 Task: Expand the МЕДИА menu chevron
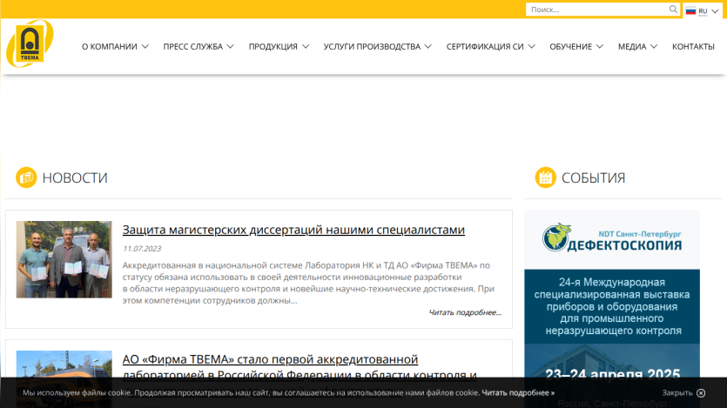(x=654, y=46)
